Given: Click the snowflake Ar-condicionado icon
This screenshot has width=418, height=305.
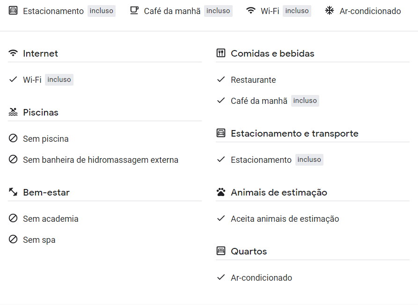Looking at the screenshot, I should click(x=330, y=11).
